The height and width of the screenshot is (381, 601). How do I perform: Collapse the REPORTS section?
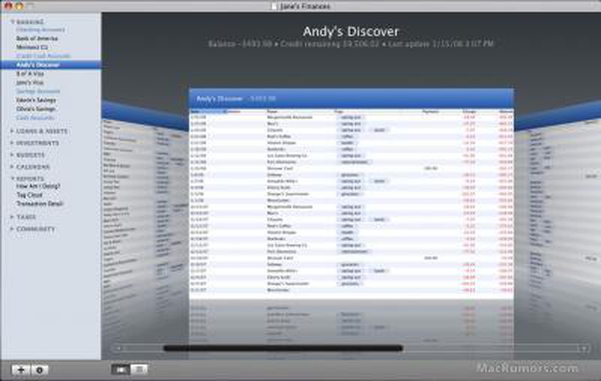[12, 178]
